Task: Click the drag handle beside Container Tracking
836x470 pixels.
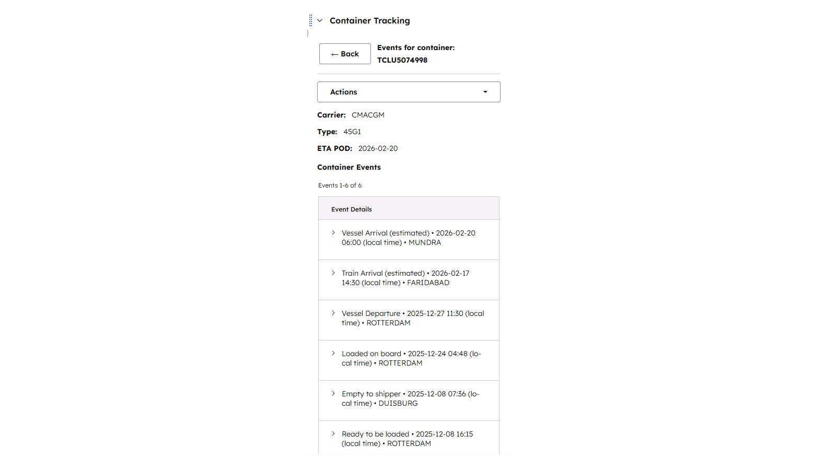Action: click(310, 20)
